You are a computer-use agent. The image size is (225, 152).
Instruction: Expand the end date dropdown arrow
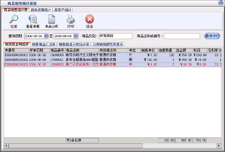(x=79, y=36)
